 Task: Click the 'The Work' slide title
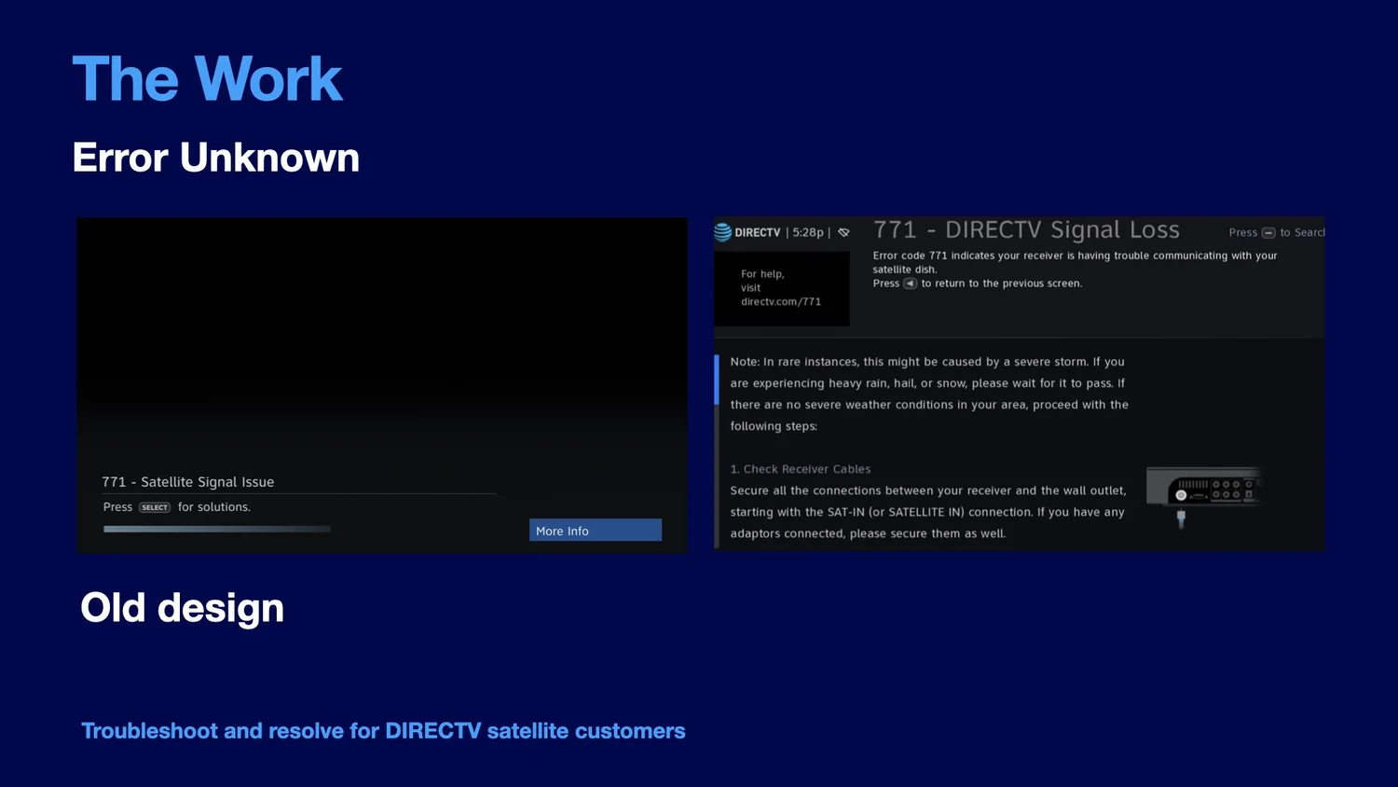(x=207, y=78)
